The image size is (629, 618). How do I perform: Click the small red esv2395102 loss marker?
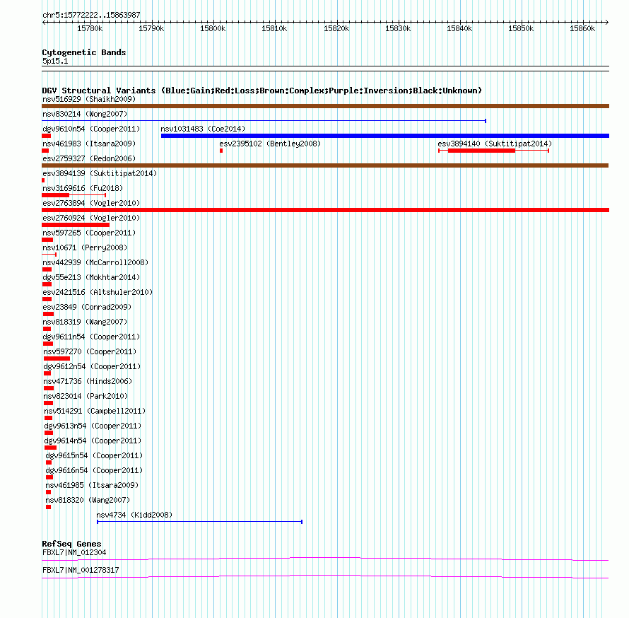tap(221, 151)
